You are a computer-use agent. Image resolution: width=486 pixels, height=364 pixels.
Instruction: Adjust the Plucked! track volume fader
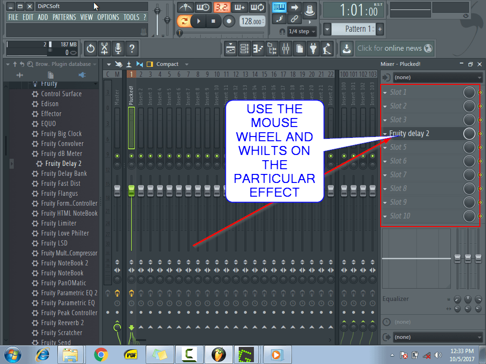coord(131,191)
